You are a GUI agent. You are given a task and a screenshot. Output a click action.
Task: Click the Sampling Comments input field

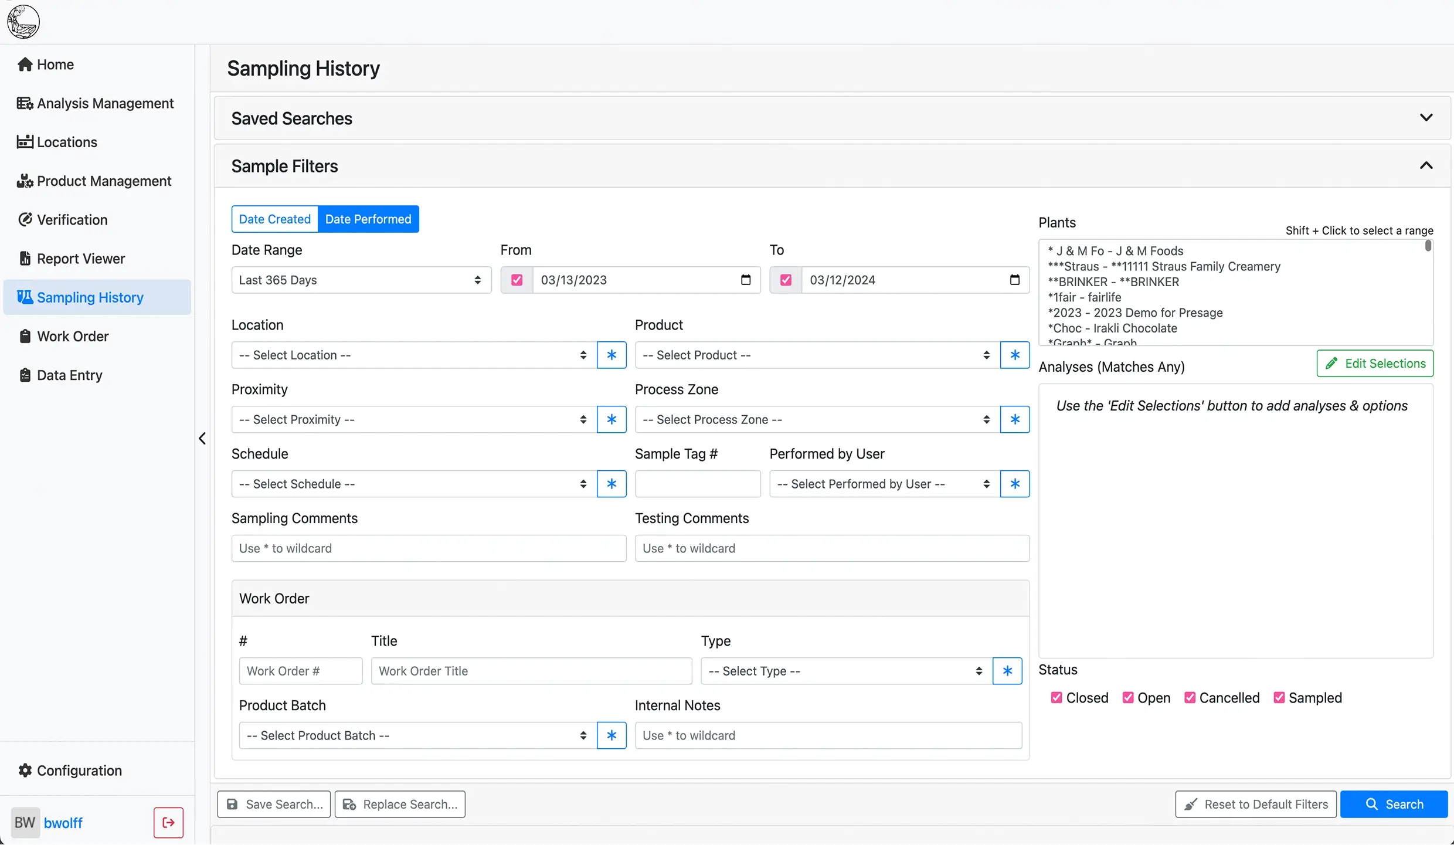(429, 548)
